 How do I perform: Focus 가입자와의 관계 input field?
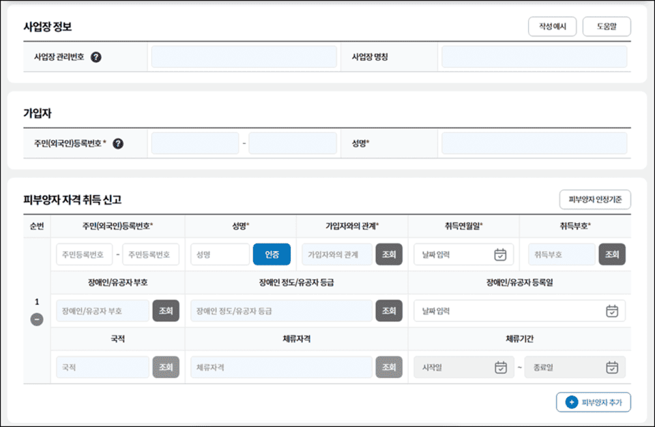pos(336,254)
